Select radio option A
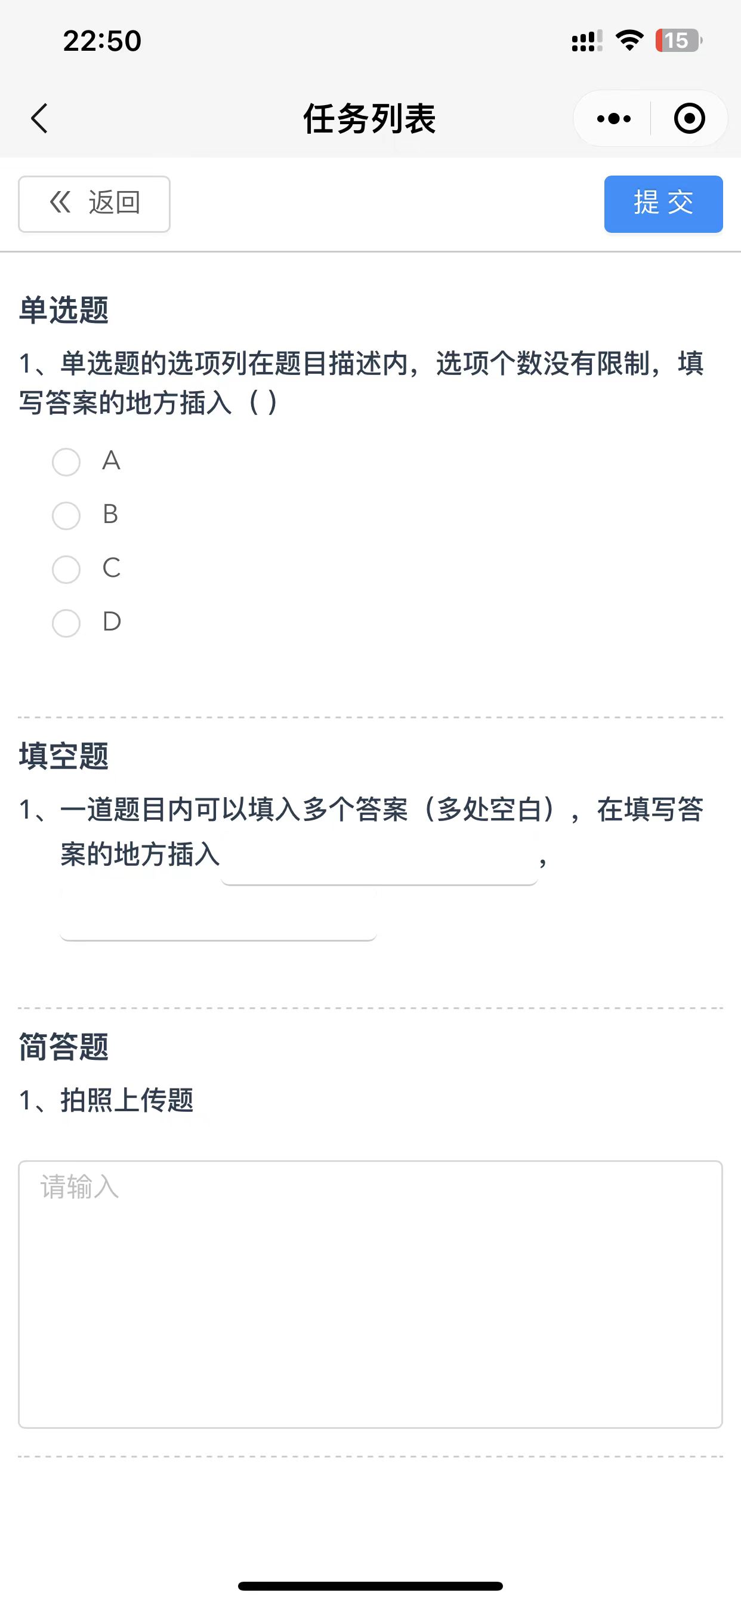This screenshot has width=741, height=1605. tap(66, 462)
